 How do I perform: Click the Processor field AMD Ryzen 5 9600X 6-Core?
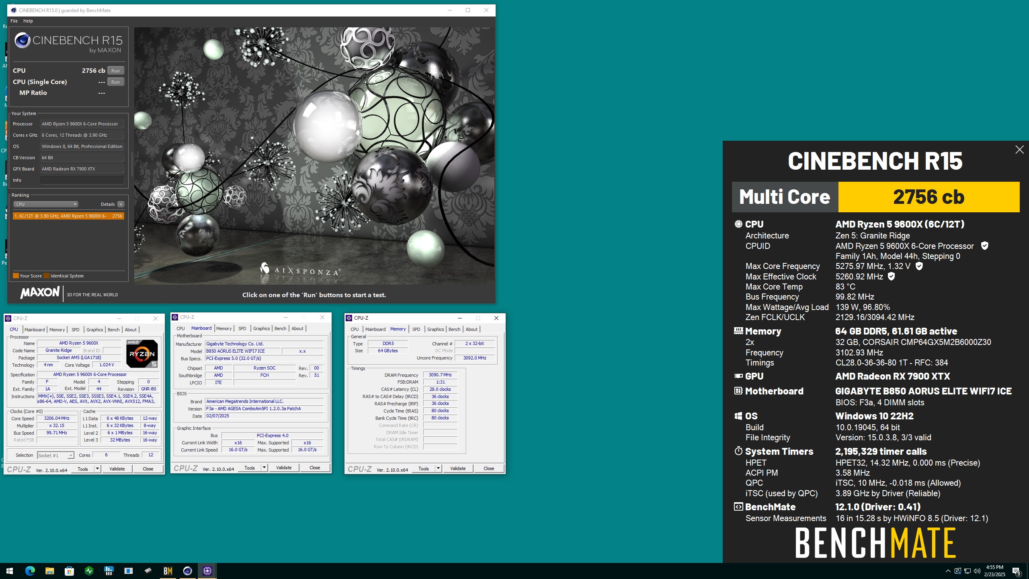click(82, 124)
